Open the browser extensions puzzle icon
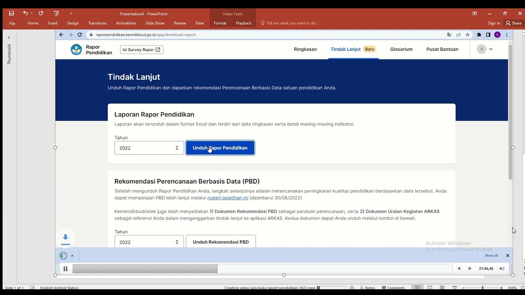The width and height of the screenshot is (525, 295). pyautogui.click(x=479, y=35)
